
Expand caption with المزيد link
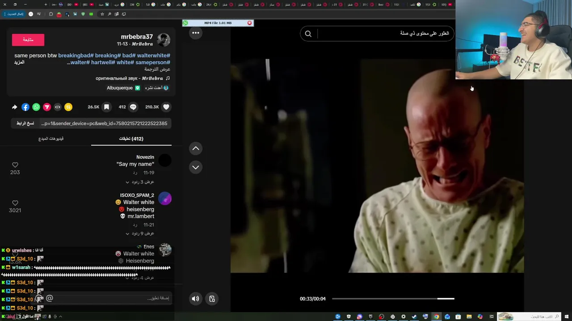[19, 62]
